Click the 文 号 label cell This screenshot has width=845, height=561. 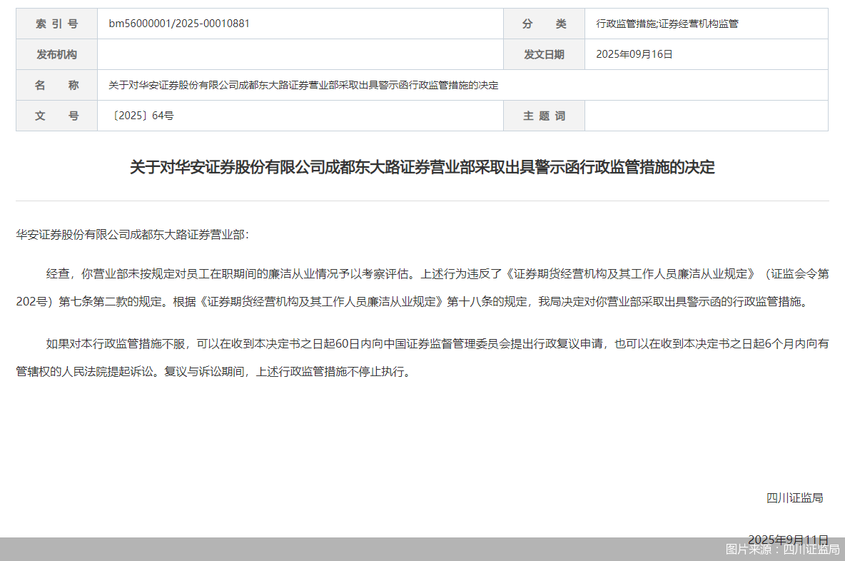point(56,115)
